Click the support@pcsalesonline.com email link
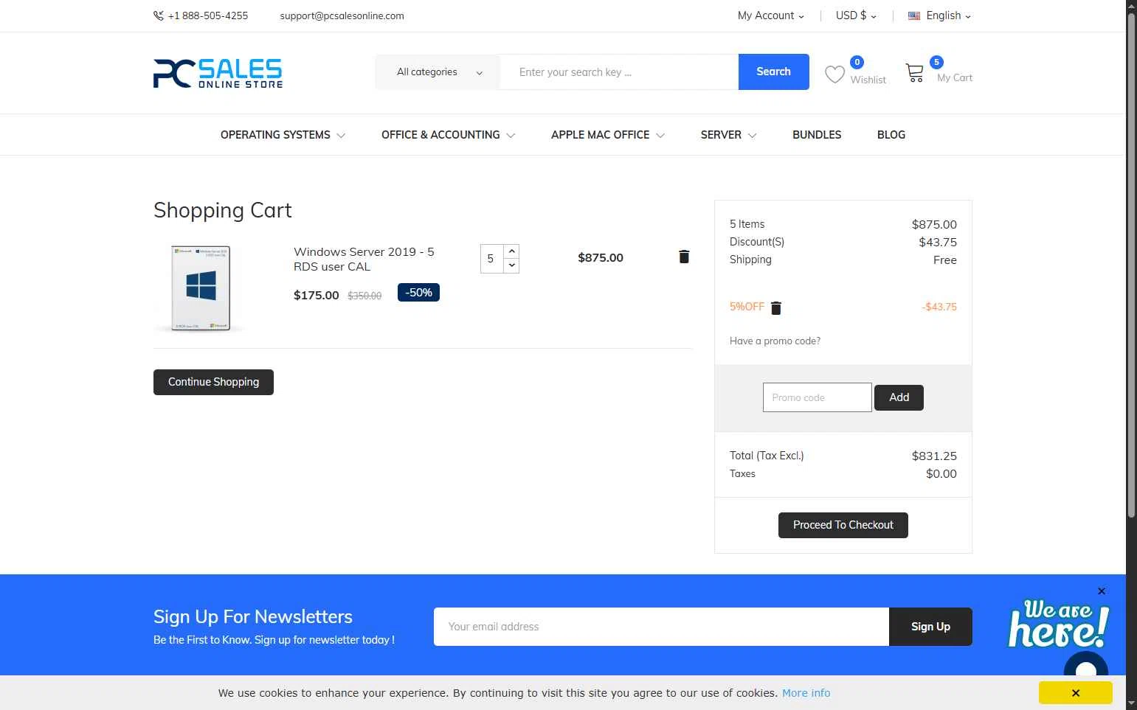The width and height of the screenshot is (1137, 710). point(342,15)
